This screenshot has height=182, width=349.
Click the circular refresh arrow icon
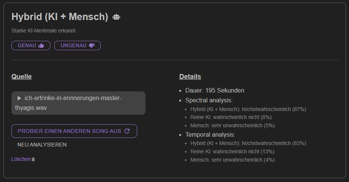tap(127, 131)
